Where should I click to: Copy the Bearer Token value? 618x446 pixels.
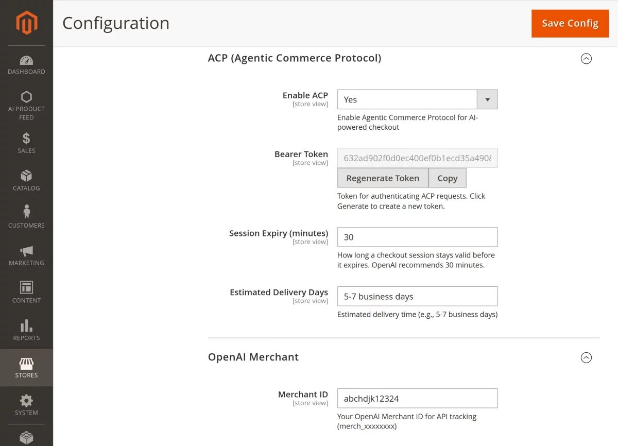point(447,178)
